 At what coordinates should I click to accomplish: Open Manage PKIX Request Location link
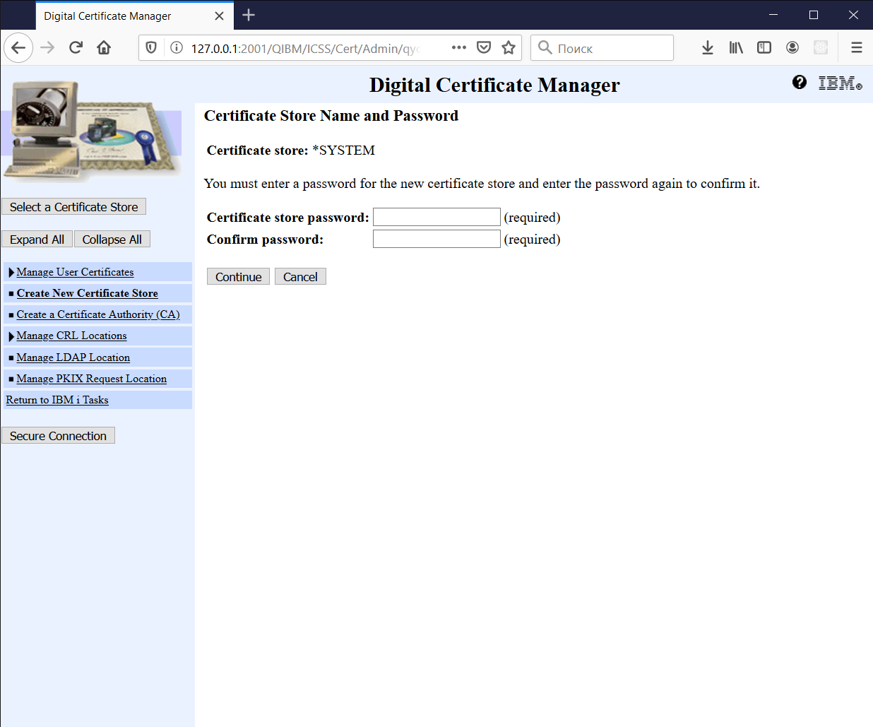point(92,379)
